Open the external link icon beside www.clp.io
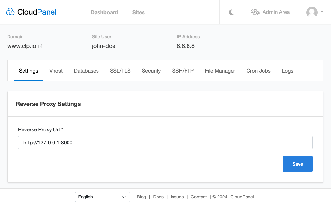The height and width of the screenshot is (204, 331). click(x=40, y=46)
